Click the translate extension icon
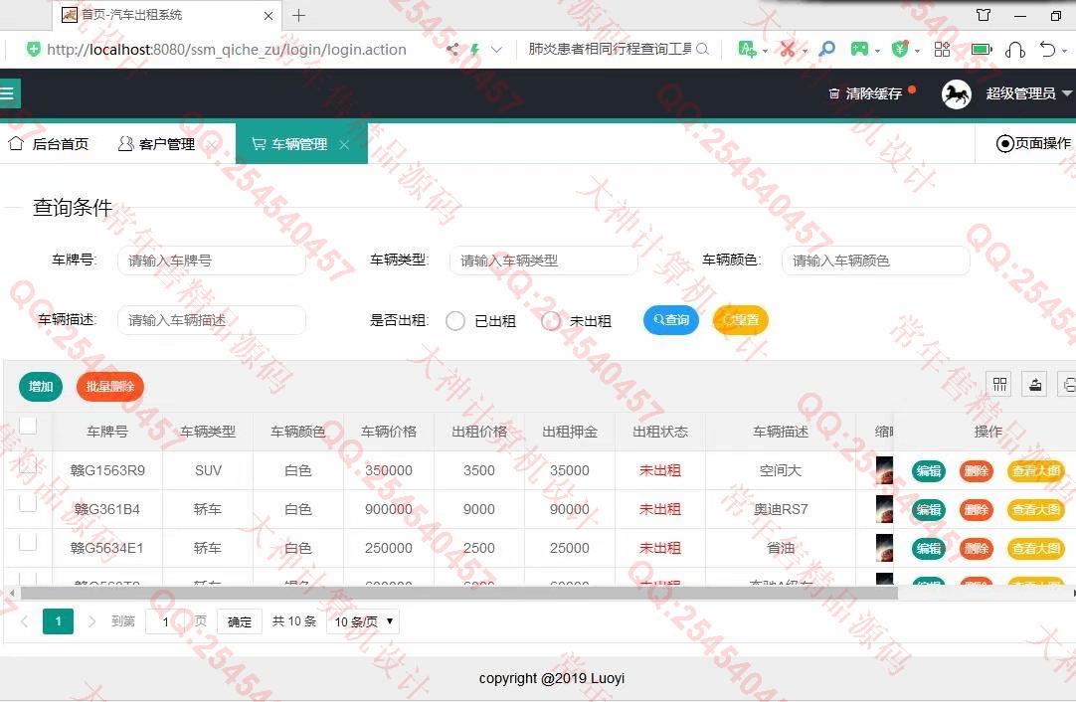The image size is (1076, 702). click(747, 49)
